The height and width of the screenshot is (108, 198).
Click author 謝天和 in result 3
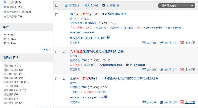(x=74, y=83)
